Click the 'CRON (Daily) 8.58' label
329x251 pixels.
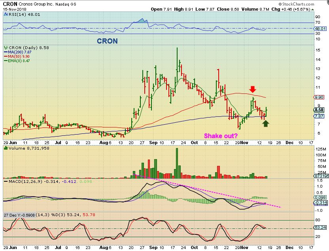coord(29,48)
